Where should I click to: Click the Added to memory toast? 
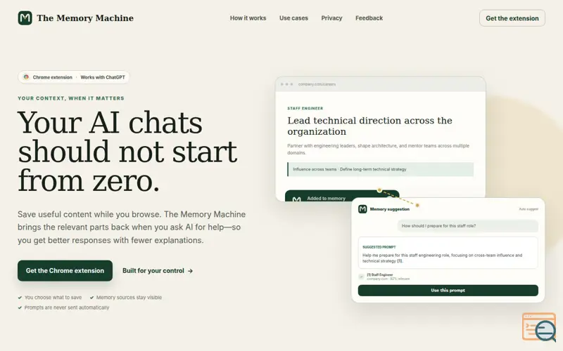342,196
